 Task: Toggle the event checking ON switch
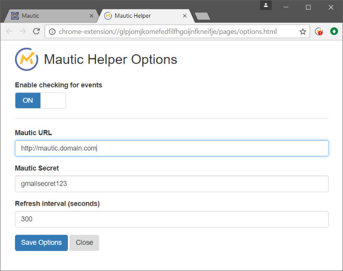(x=28, y=101)
